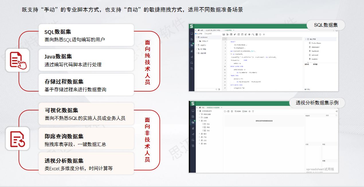
Task: Click the S logo in pivot analysis screenshot
Action: (193, 103)
